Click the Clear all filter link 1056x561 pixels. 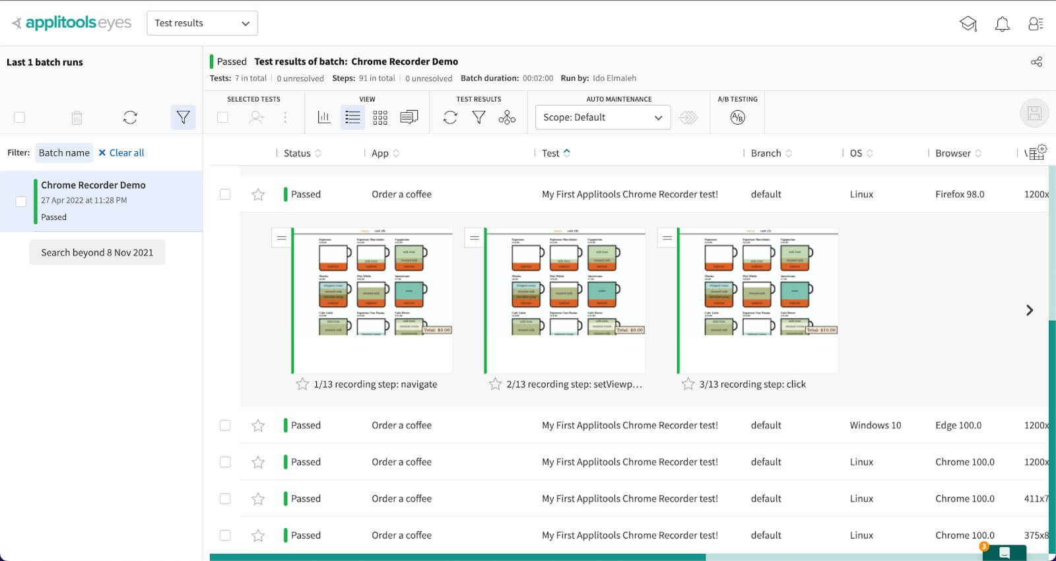[121, 153]
